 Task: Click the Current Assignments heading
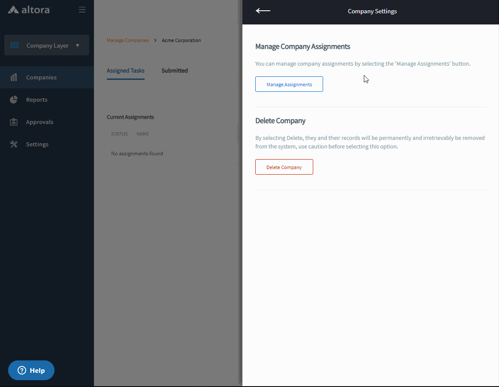pyautogui.click(x=130, y=117)
